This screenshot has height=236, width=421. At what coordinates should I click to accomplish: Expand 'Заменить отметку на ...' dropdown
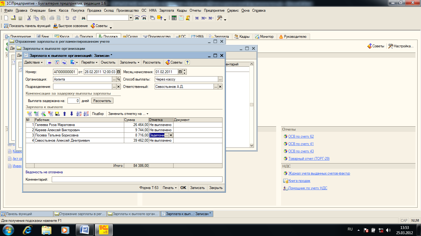(x=128, y=114)
